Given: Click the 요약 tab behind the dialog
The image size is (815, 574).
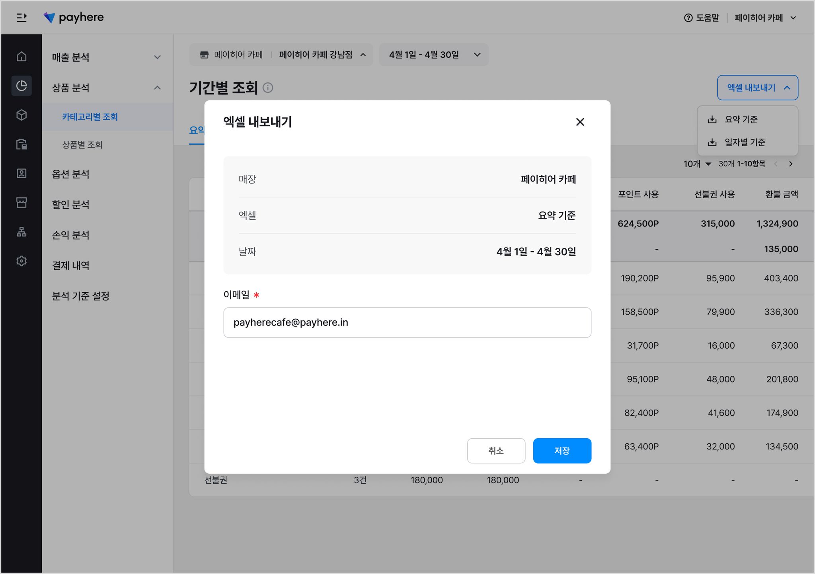Looking at the screenshot, I should click(x=197, y=131).
